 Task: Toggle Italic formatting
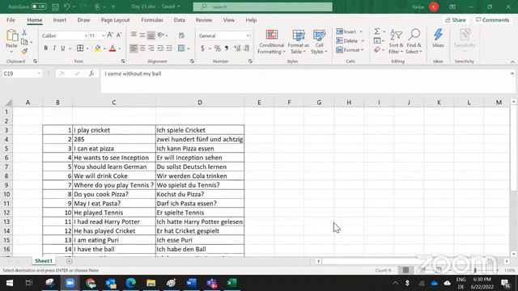click(x=54, y=48)
